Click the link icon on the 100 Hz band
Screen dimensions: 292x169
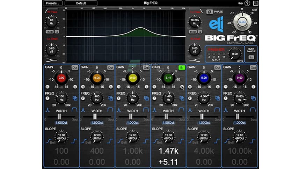click(x=75, y=98)
